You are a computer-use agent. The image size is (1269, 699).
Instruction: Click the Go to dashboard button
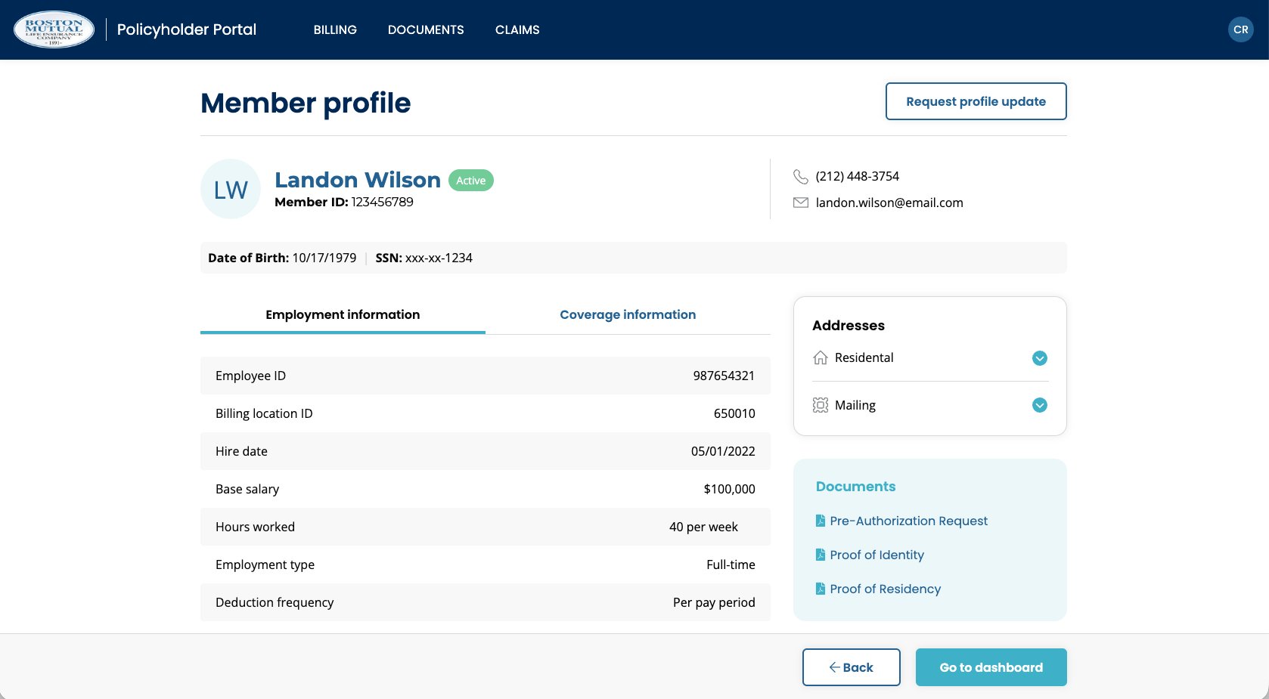click(991, 667)
